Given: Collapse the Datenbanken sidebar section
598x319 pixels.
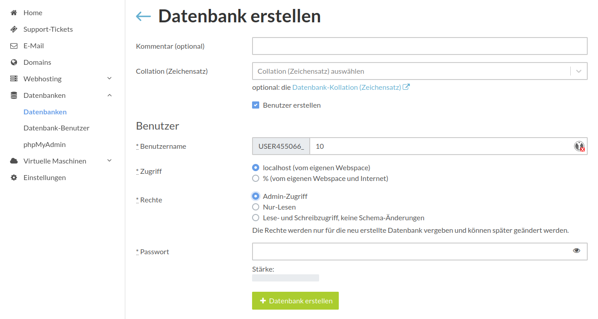Looking at the screenshot, I should (x=109, y=96).
